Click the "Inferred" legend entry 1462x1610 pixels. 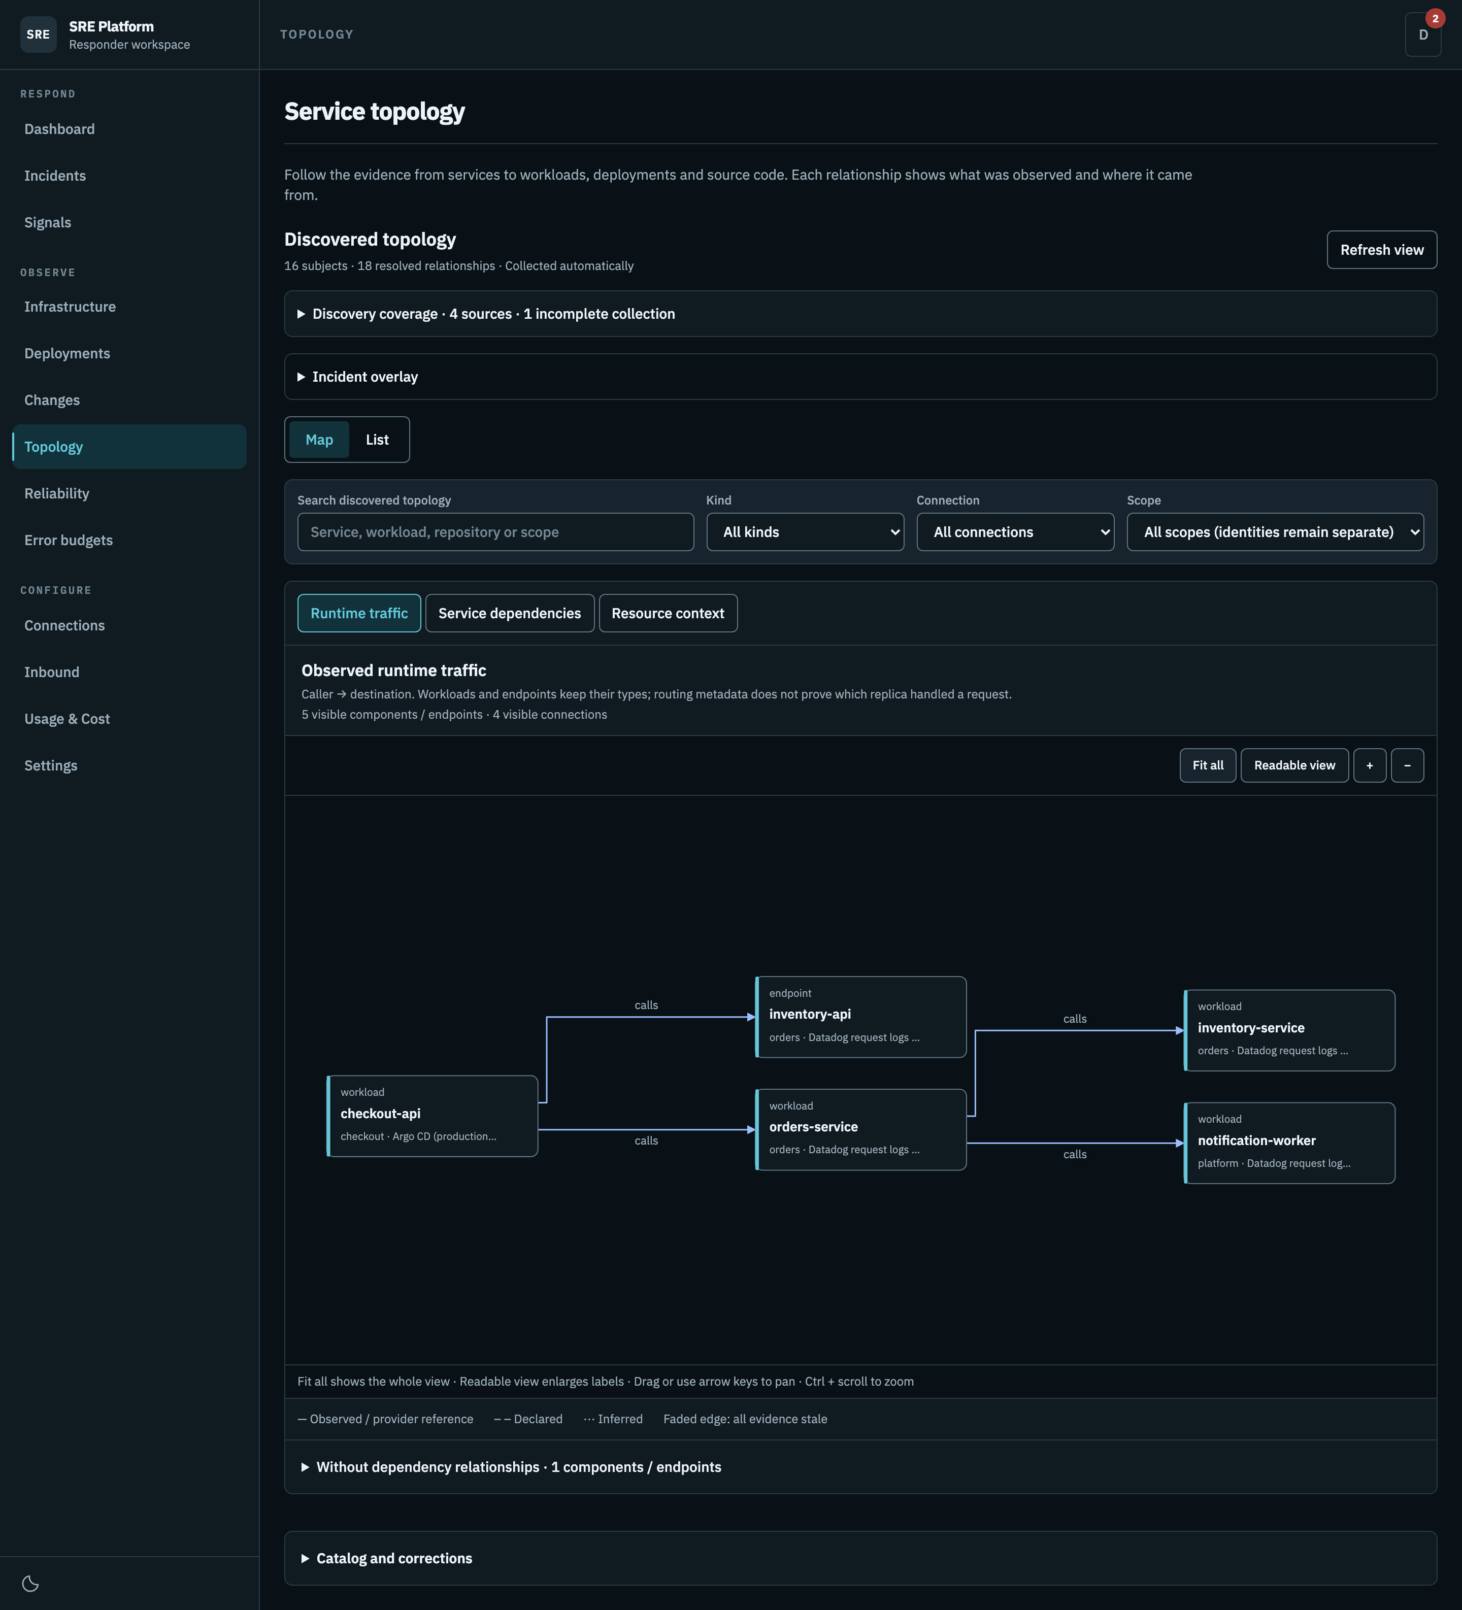(613, 1419)
